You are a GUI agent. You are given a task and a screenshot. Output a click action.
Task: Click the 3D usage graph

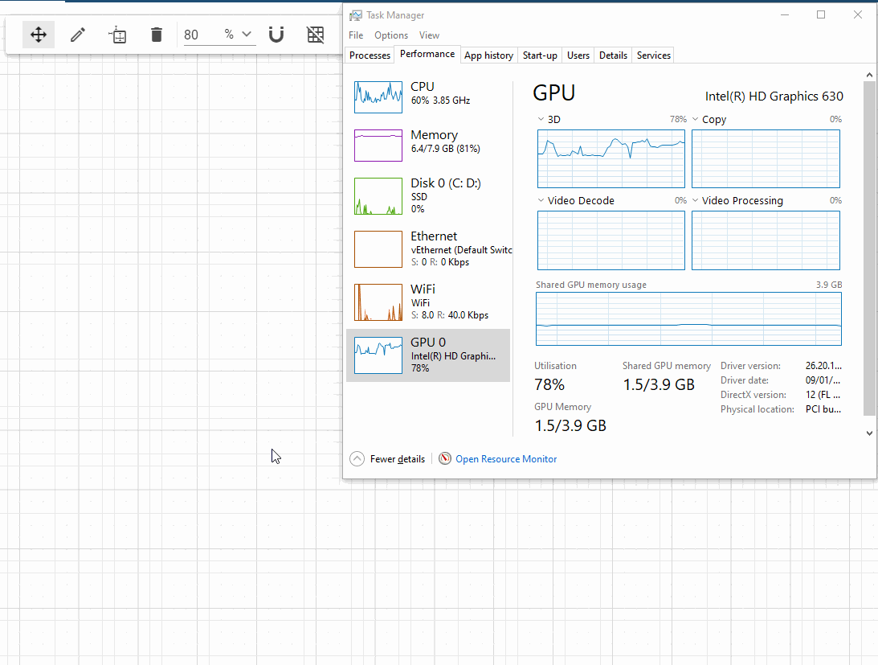click(611, 158)
